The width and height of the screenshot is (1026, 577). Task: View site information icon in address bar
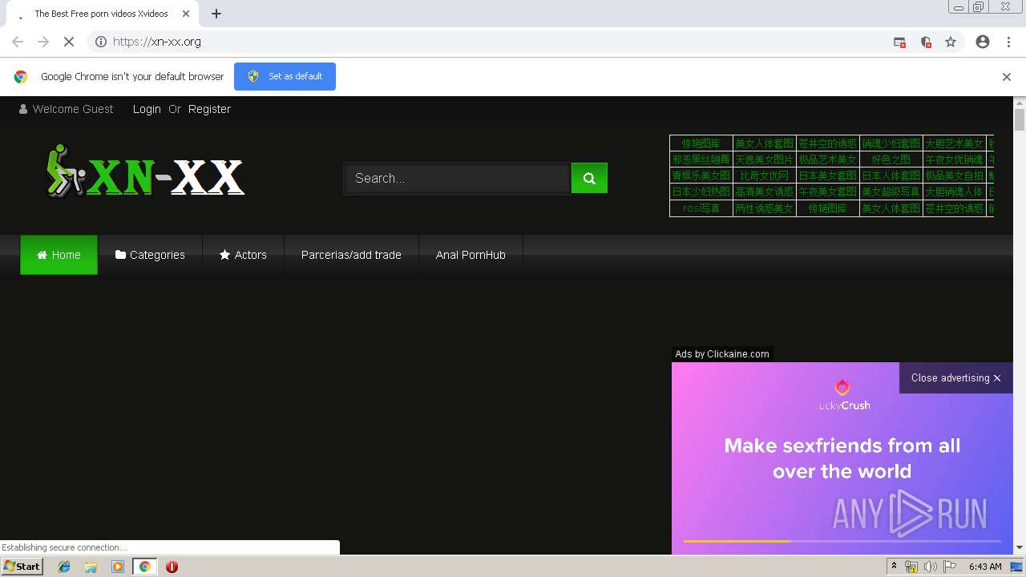coord(101,42)
